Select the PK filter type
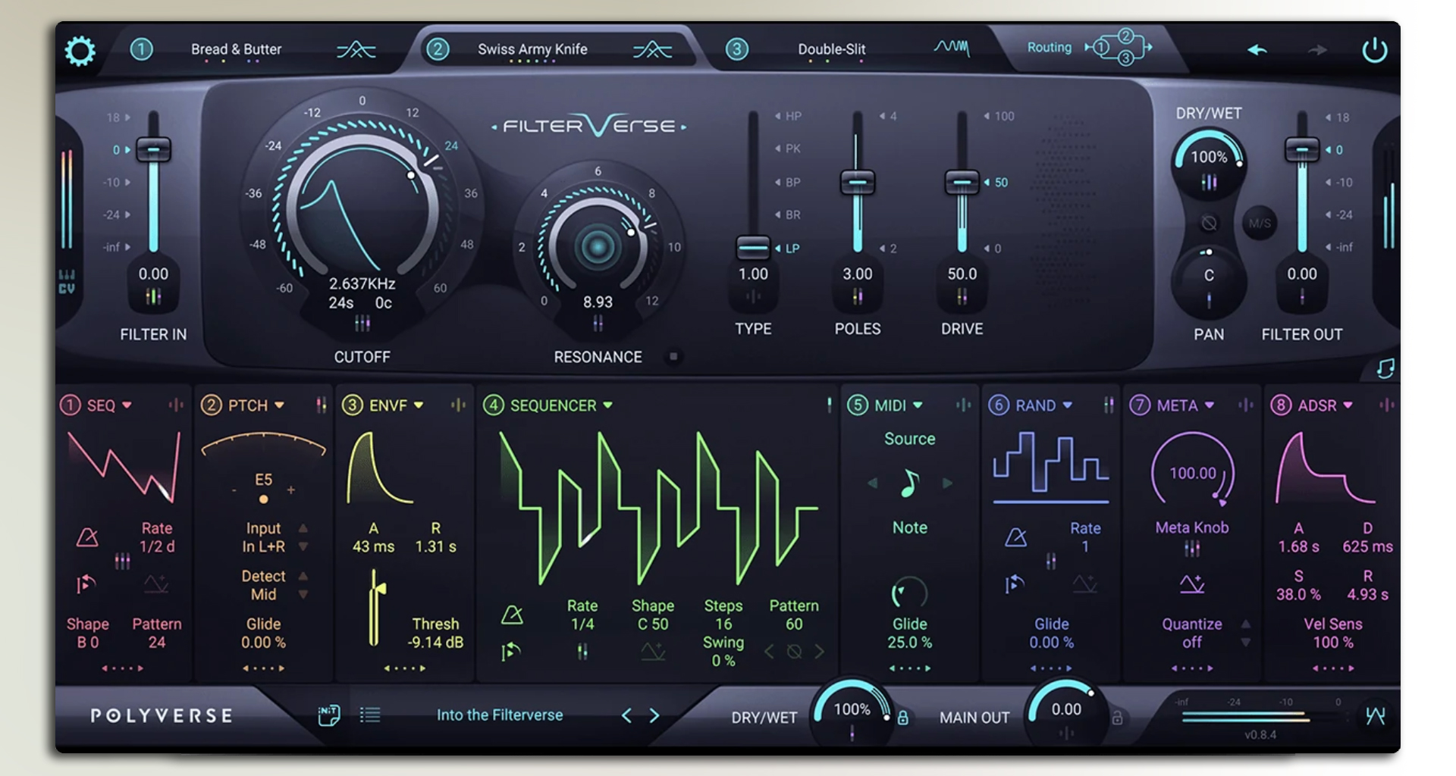The image size is (1456, 776). pyautogui.click(x=789, y=149)
